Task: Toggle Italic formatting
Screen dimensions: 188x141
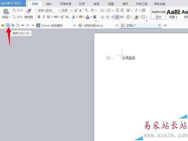Action: 44,17
